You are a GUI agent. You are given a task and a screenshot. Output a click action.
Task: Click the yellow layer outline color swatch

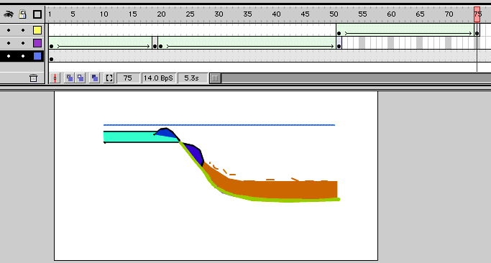pyautogui.click(x=37, y=30)
